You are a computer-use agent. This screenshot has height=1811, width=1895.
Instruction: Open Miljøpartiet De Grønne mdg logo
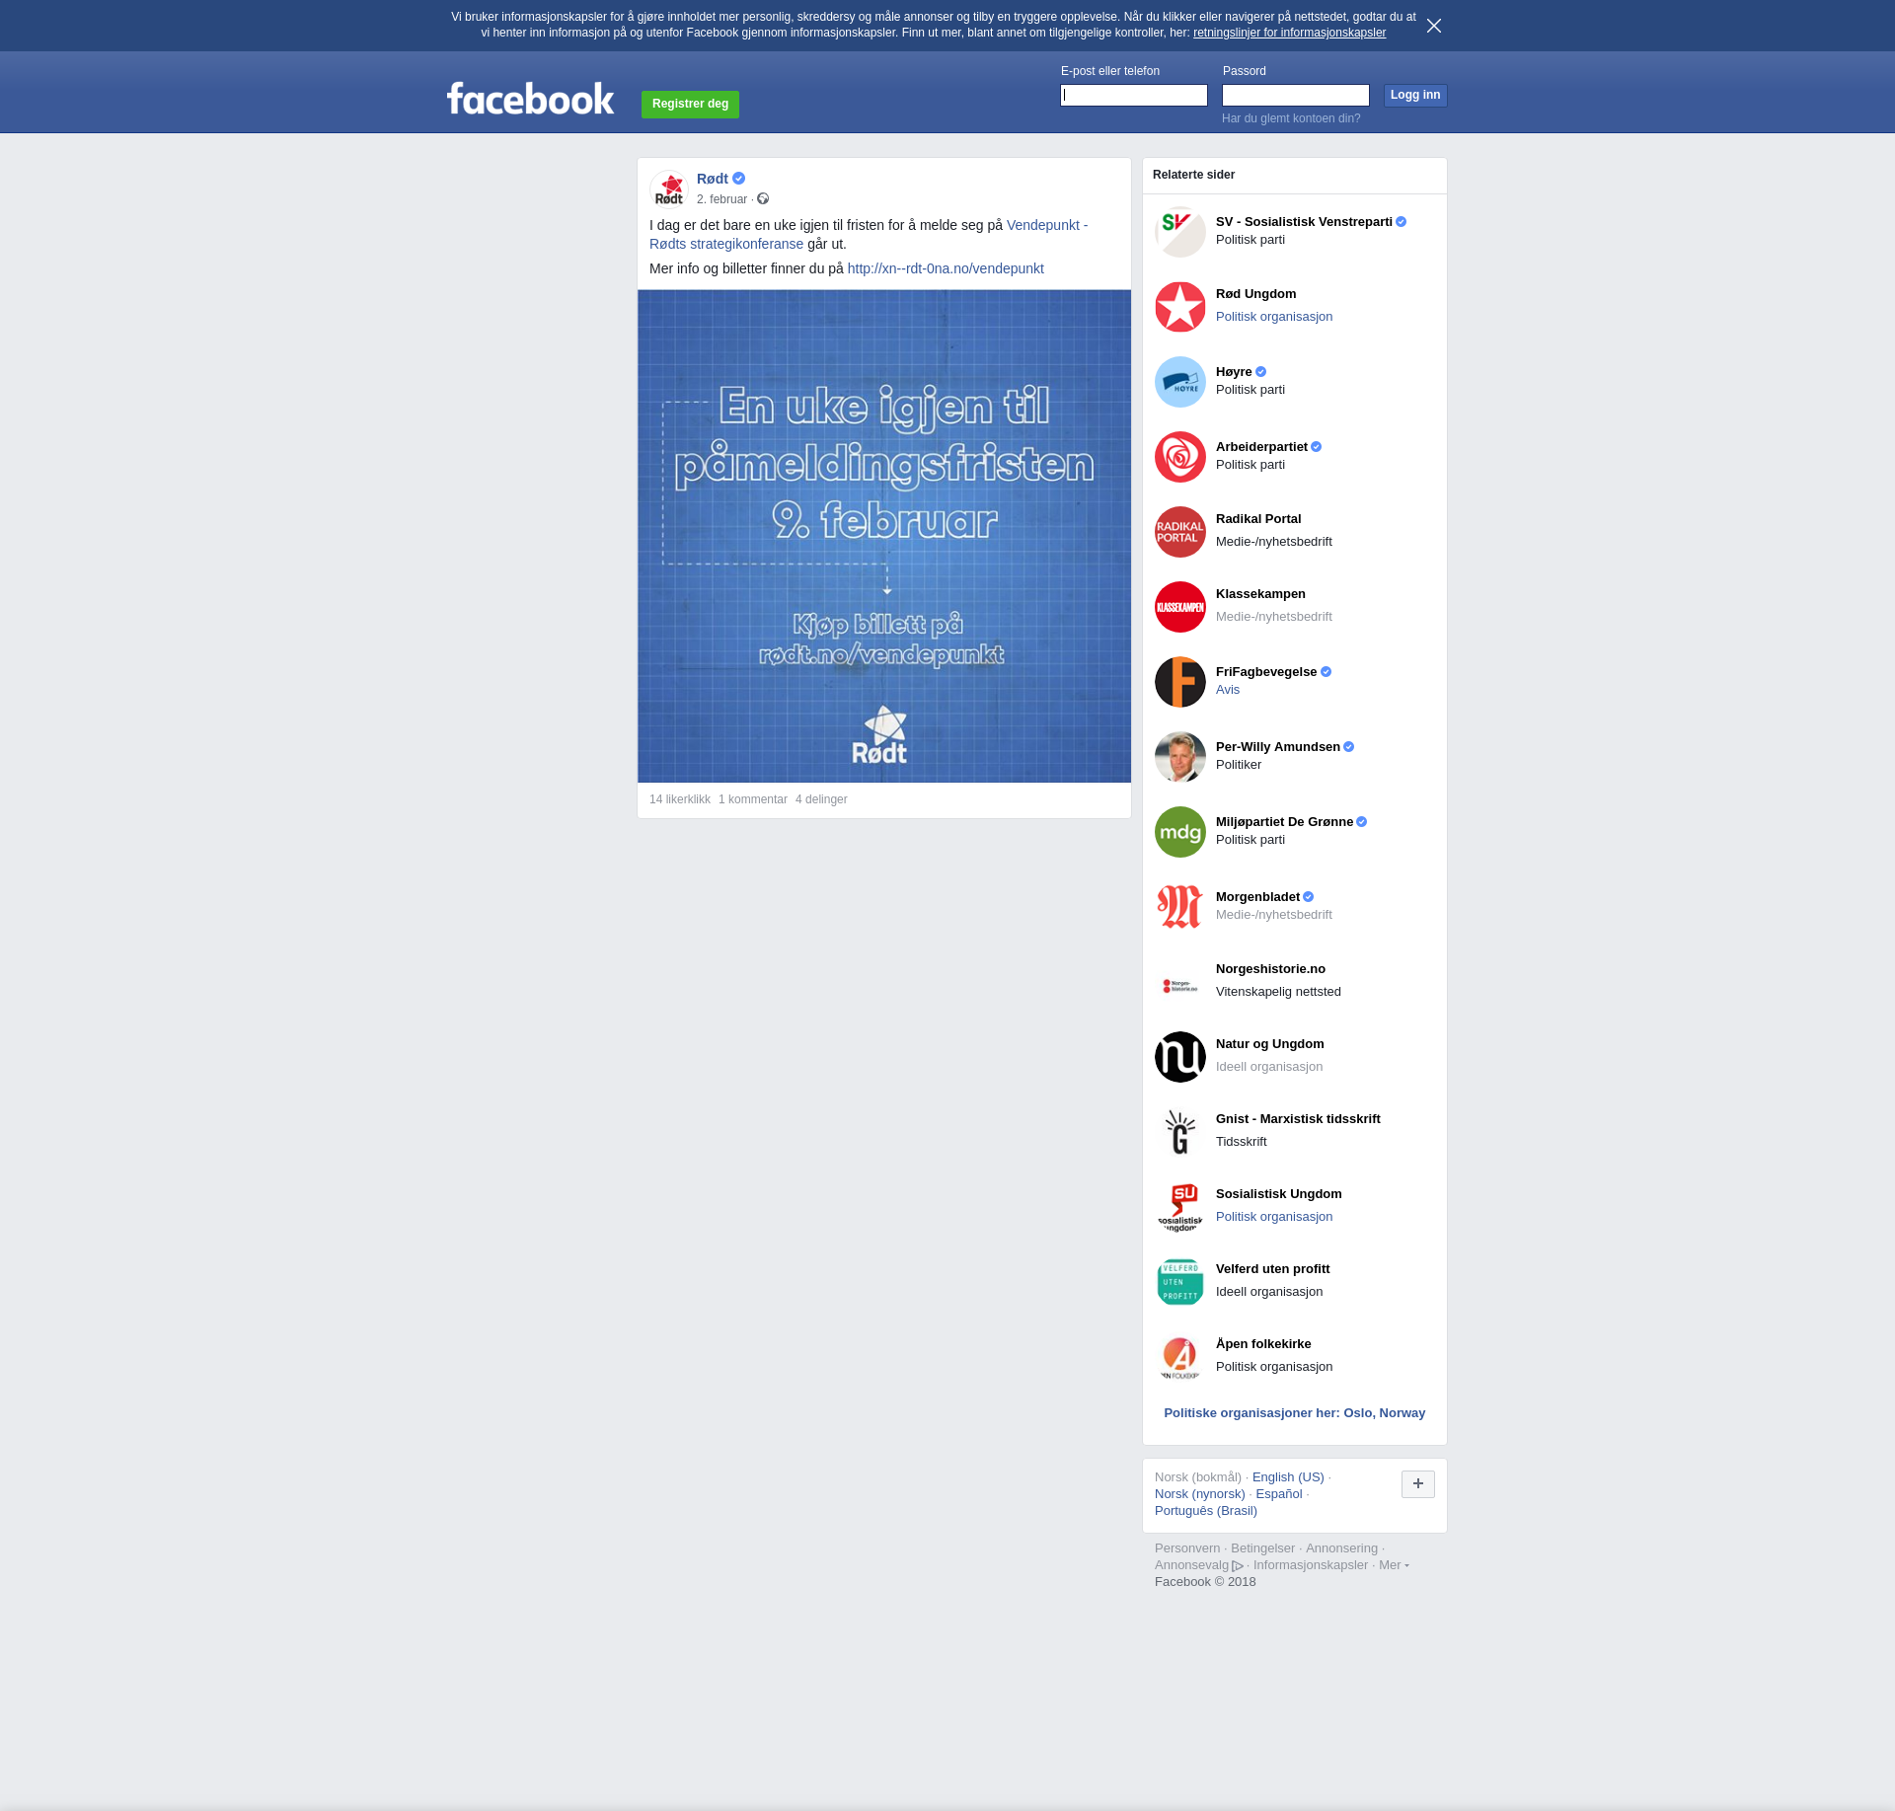(1179, 832)
